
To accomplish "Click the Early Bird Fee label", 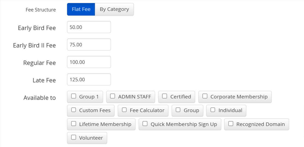I will pos(37,28).
